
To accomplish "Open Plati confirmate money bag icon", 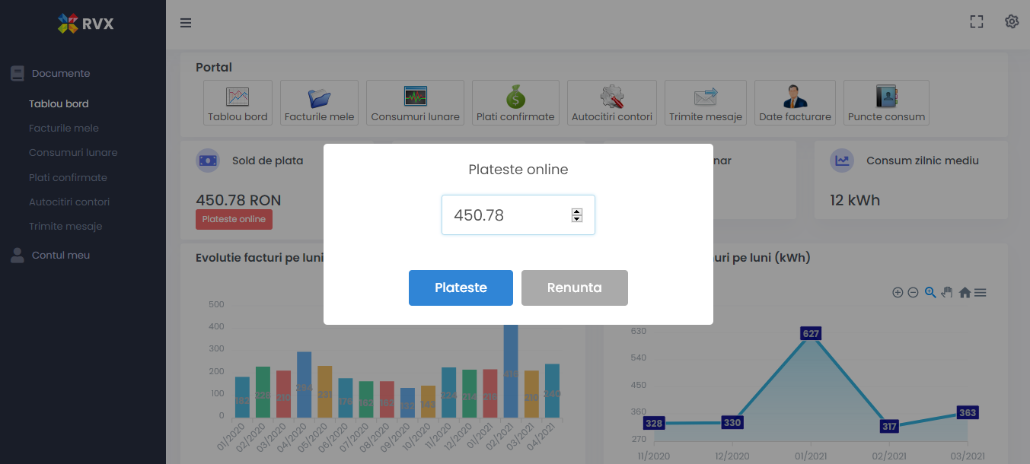I will (x=515, y=103).
